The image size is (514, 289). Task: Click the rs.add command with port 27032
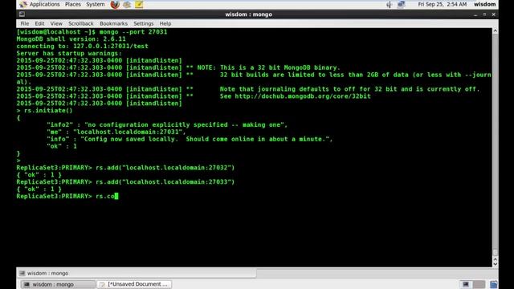(165, 168)
